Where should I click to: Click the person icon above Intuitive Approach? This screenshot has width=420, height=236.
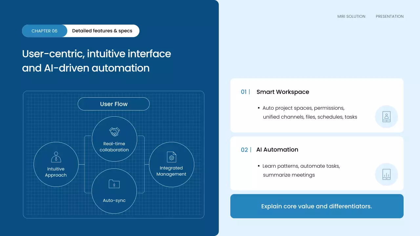pyautogui.click(x=56, y=157)
